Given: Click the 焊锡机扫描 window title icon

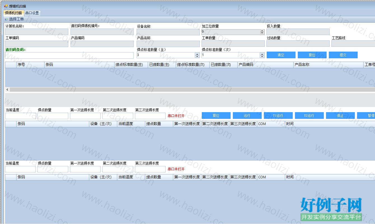Looking at the screenshot, I should pos(6,6).
